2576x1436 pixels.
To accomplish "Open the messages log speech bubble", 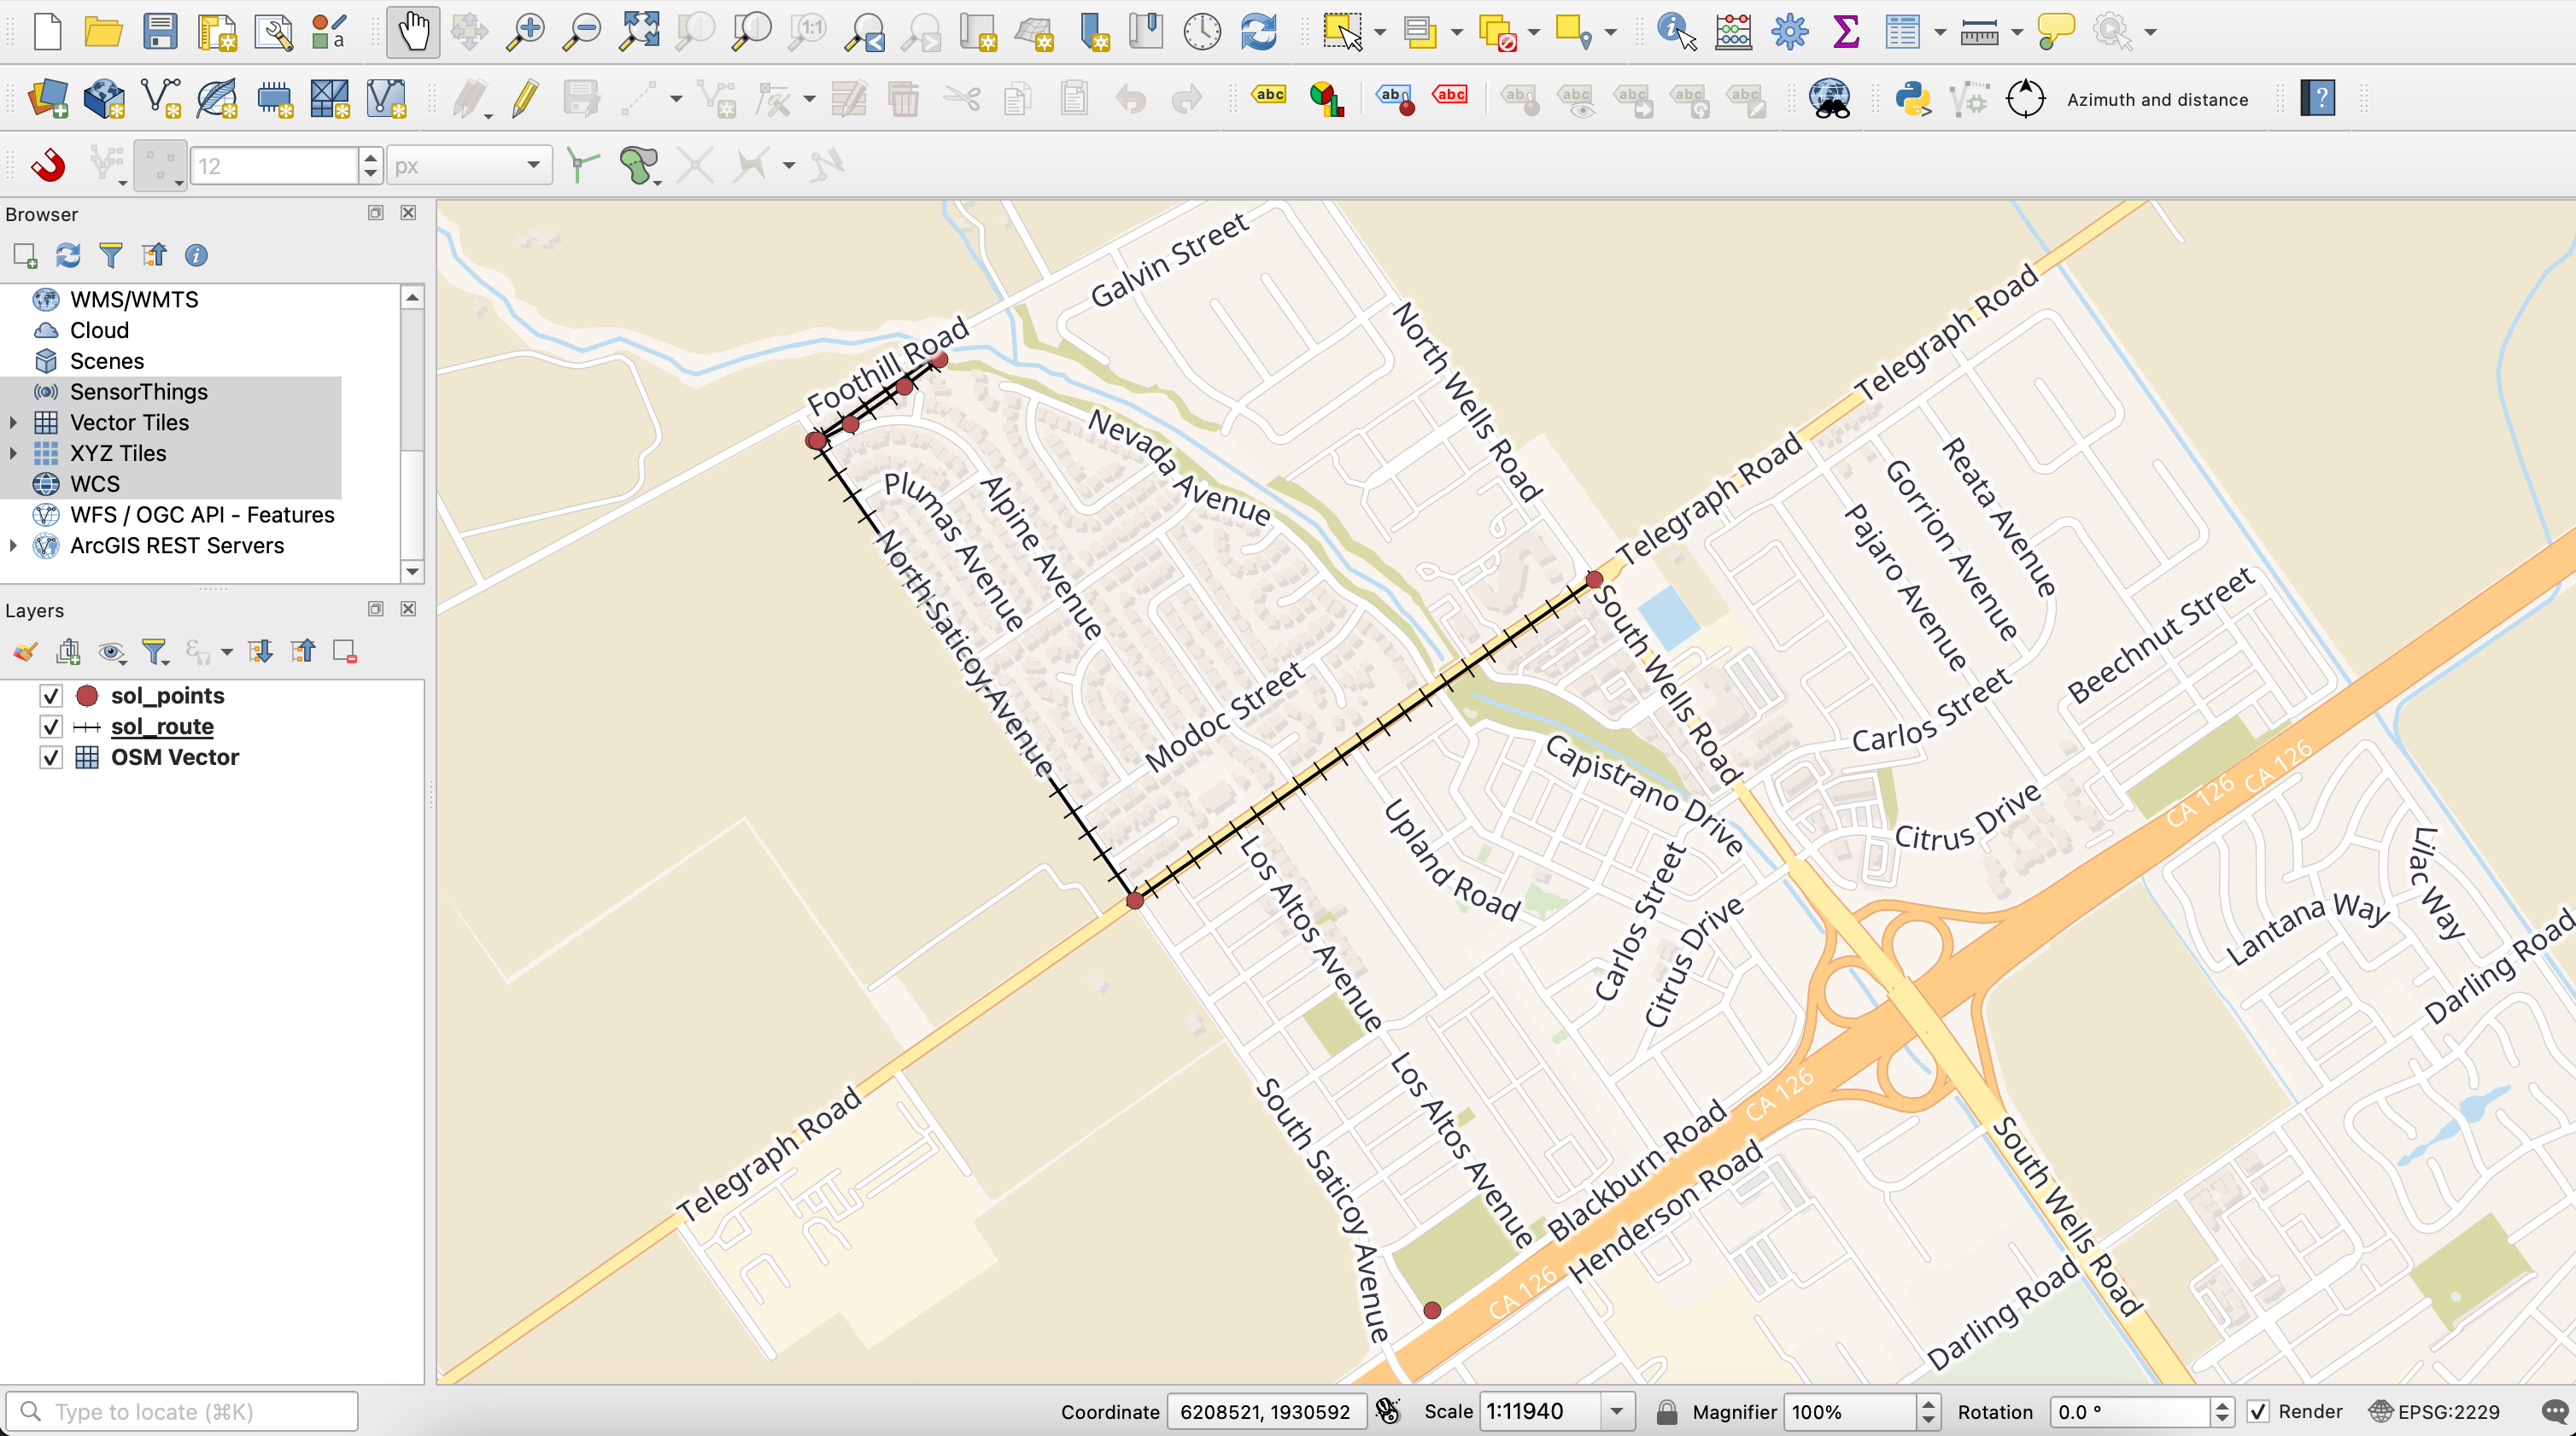I will click(x=2556, y=1412).
